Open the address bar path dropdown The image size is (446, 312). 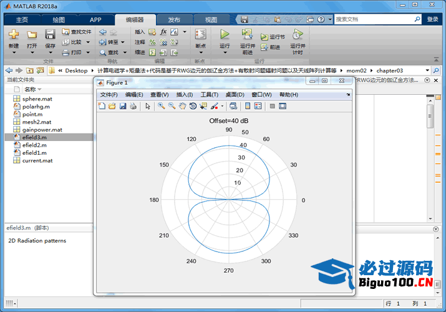click(427, 71)
